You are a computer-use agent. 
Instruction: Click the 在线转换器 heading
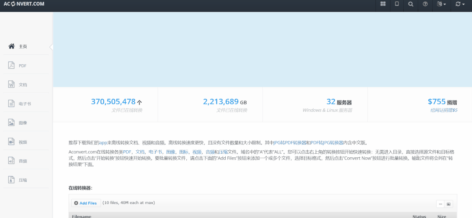80,188
